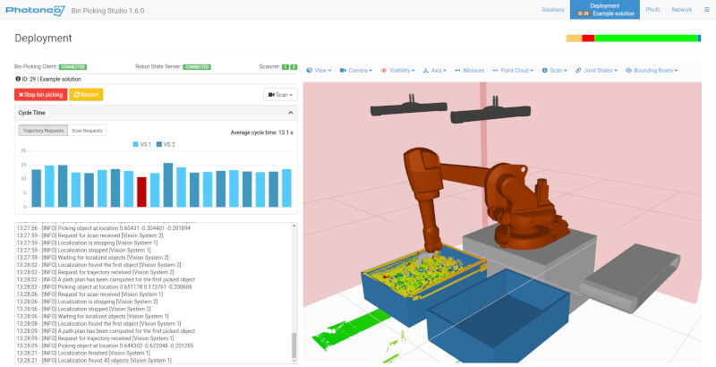Open the Visibility dropdown menu
This screenshot has height=367, width=716.
pos(397,71)
